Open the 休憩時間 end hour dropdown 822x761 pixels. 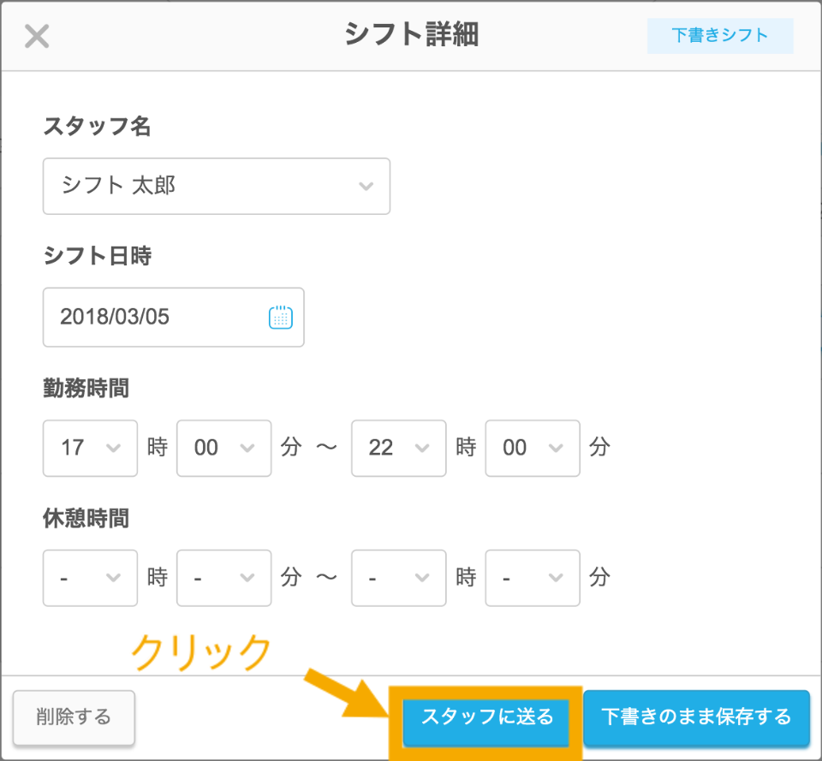(398, 578)
